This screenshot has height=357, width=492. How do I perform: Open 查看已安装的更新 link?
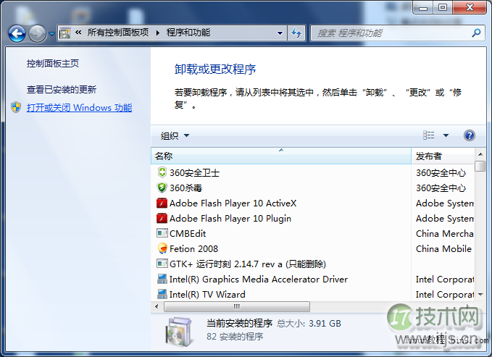pyautogui.click(x=62, y=90)
